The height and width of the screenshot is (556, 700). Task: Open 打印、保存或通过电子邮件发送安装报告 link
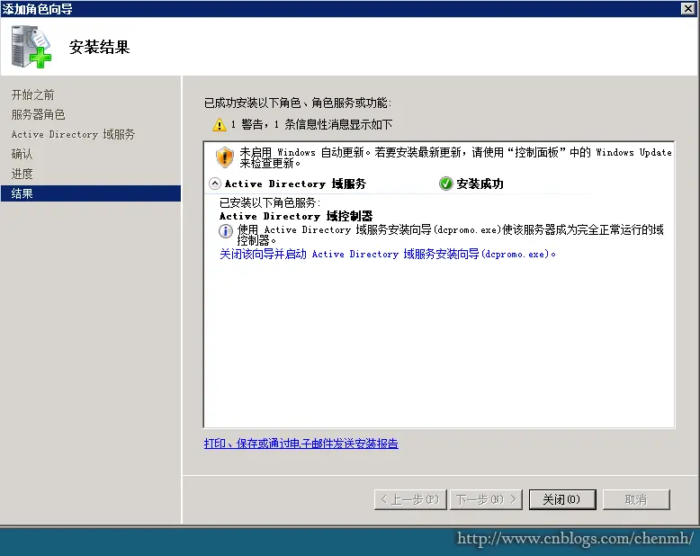coord(301,444)
